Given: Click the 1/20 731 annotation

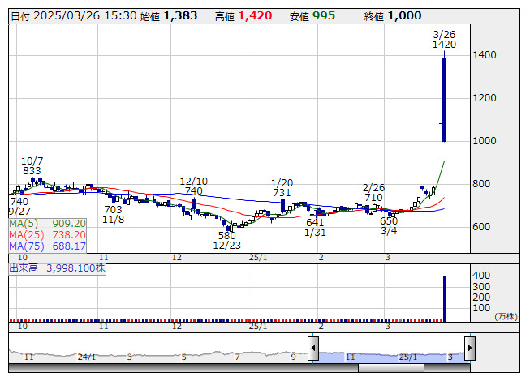Looking at the screenshot, I should pyautogui.click(x=282, y=187).
